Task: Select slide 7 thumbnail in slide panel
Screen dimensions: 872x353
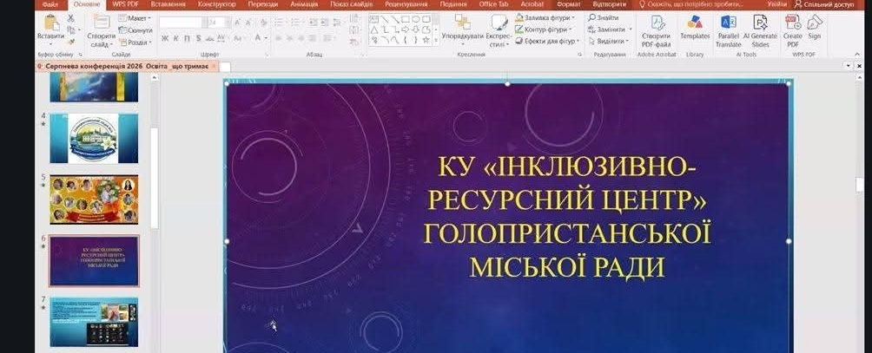Action: coord(94,322)
